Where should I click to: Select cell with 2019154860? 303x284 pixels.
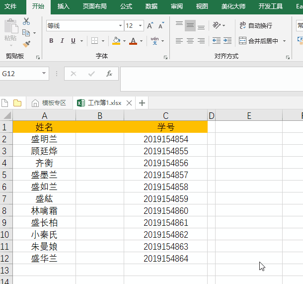tap(165, 210)
